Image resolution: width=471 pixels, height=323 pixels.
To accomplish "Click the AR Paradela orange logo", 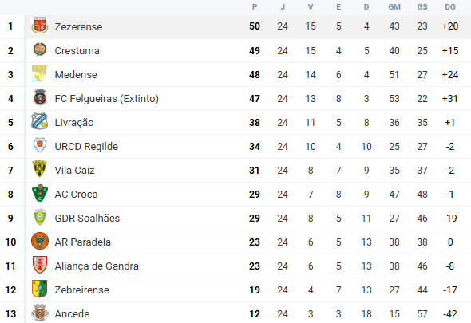I will (x=40, y=241).
